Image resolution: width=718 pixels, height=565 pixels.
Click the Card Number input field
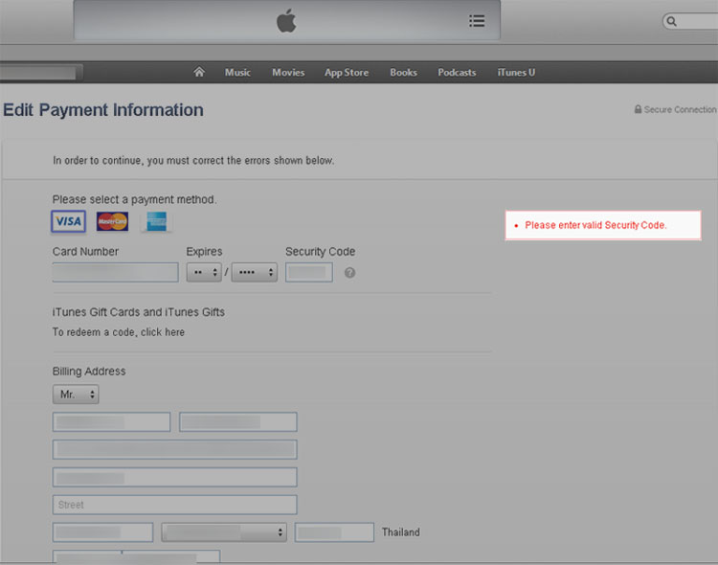tap(116, 272)
